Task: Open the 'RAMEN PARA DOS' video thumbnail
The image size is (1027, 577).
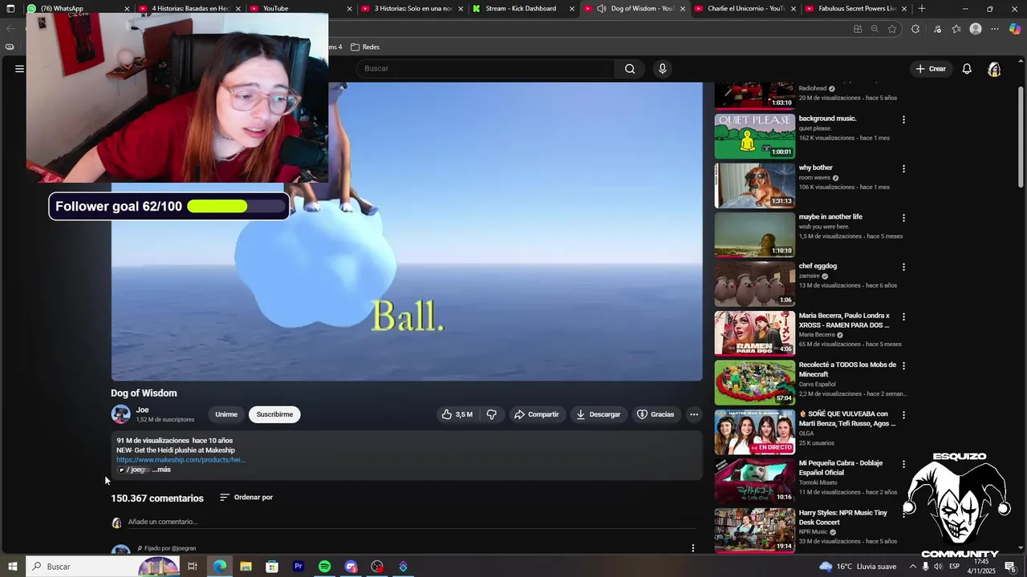Action: tap(755, 333)
